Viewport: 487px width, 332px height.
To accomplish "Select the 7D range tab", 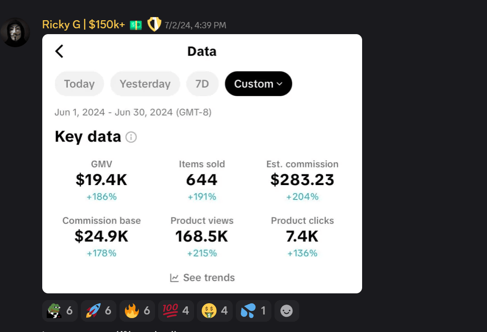I will [x=202, y=84].
